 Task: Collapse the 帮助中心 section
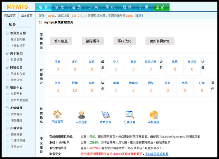pyautogui.click(x=7, y=88)
